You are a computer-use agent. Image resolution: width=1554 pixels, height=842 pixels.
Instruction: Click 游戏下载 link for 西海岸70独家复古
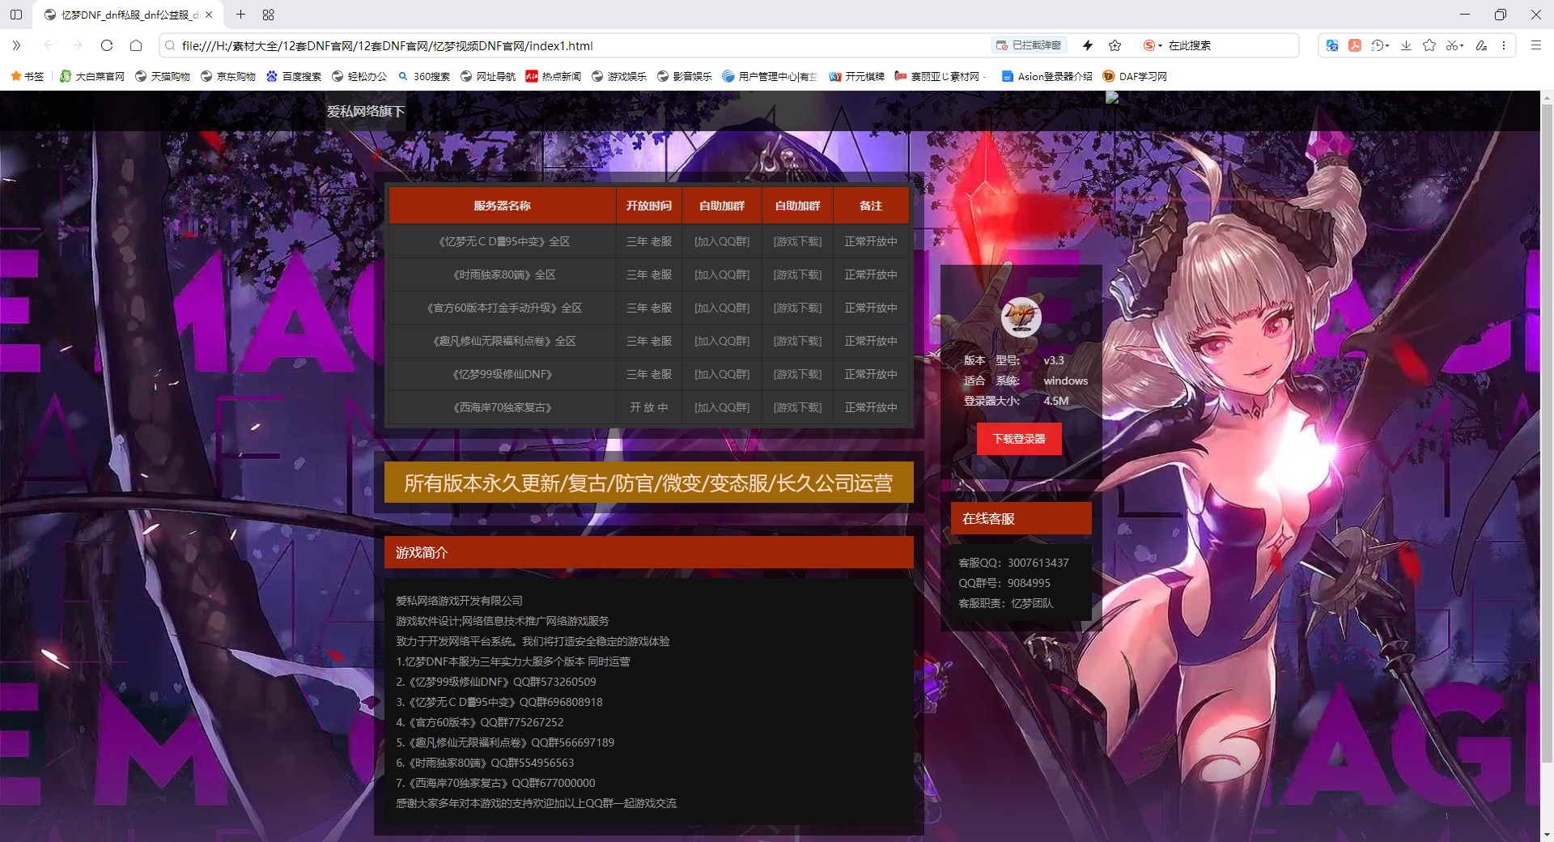(x=797, y=407)
